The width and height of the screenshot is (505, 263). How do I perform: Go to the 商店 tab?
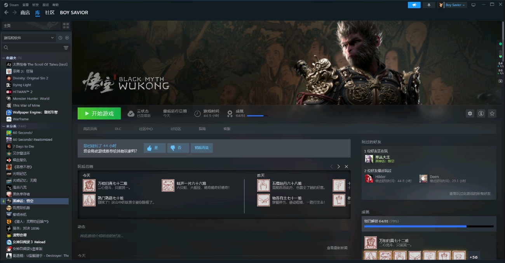[25, 12]
